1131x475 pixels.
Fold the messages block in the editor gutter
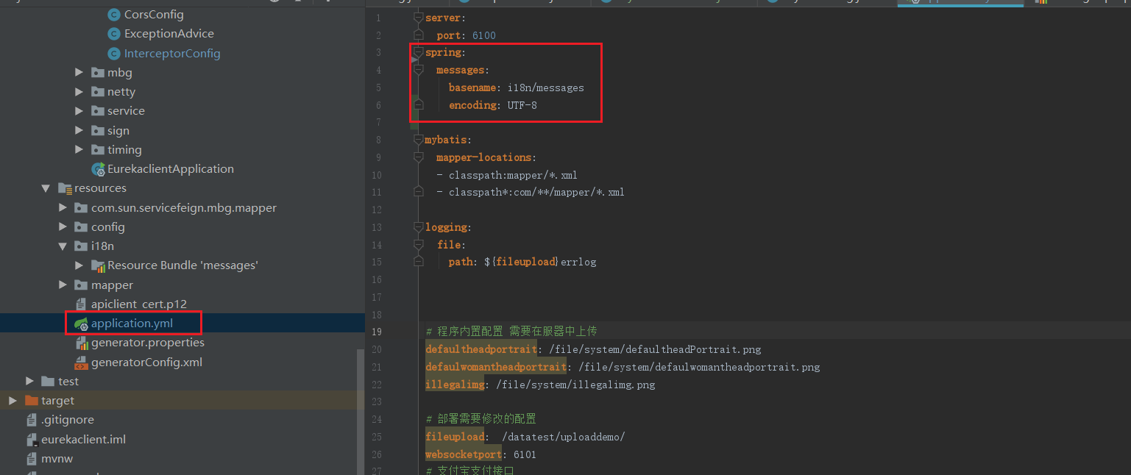418,70
